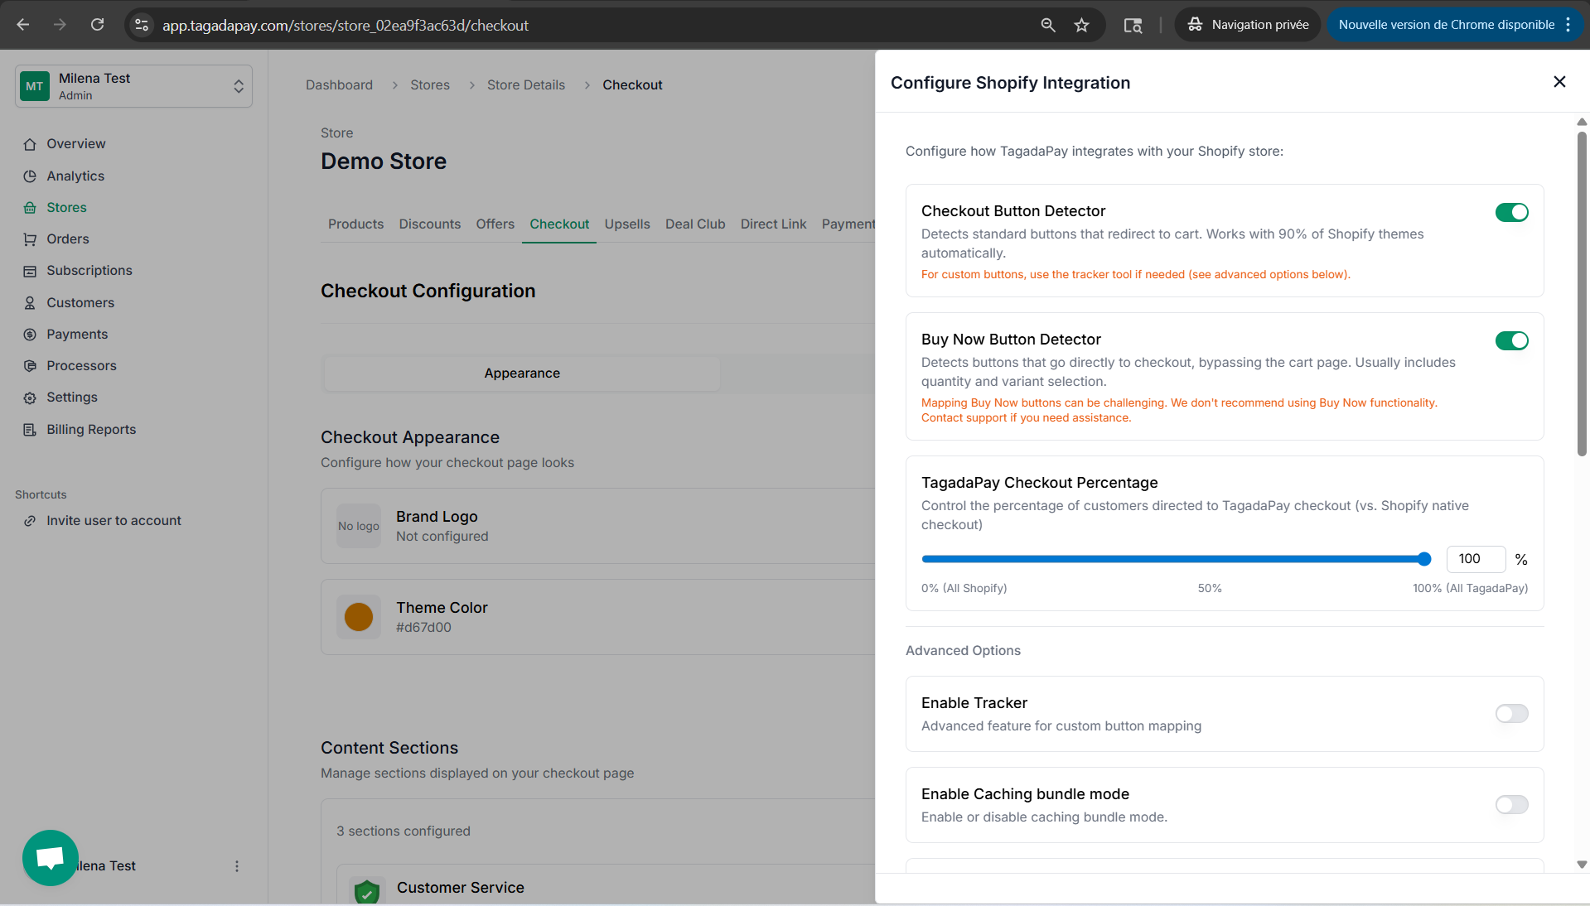Open the Discounts tab
1590x906 pixels.
[429, 224]
